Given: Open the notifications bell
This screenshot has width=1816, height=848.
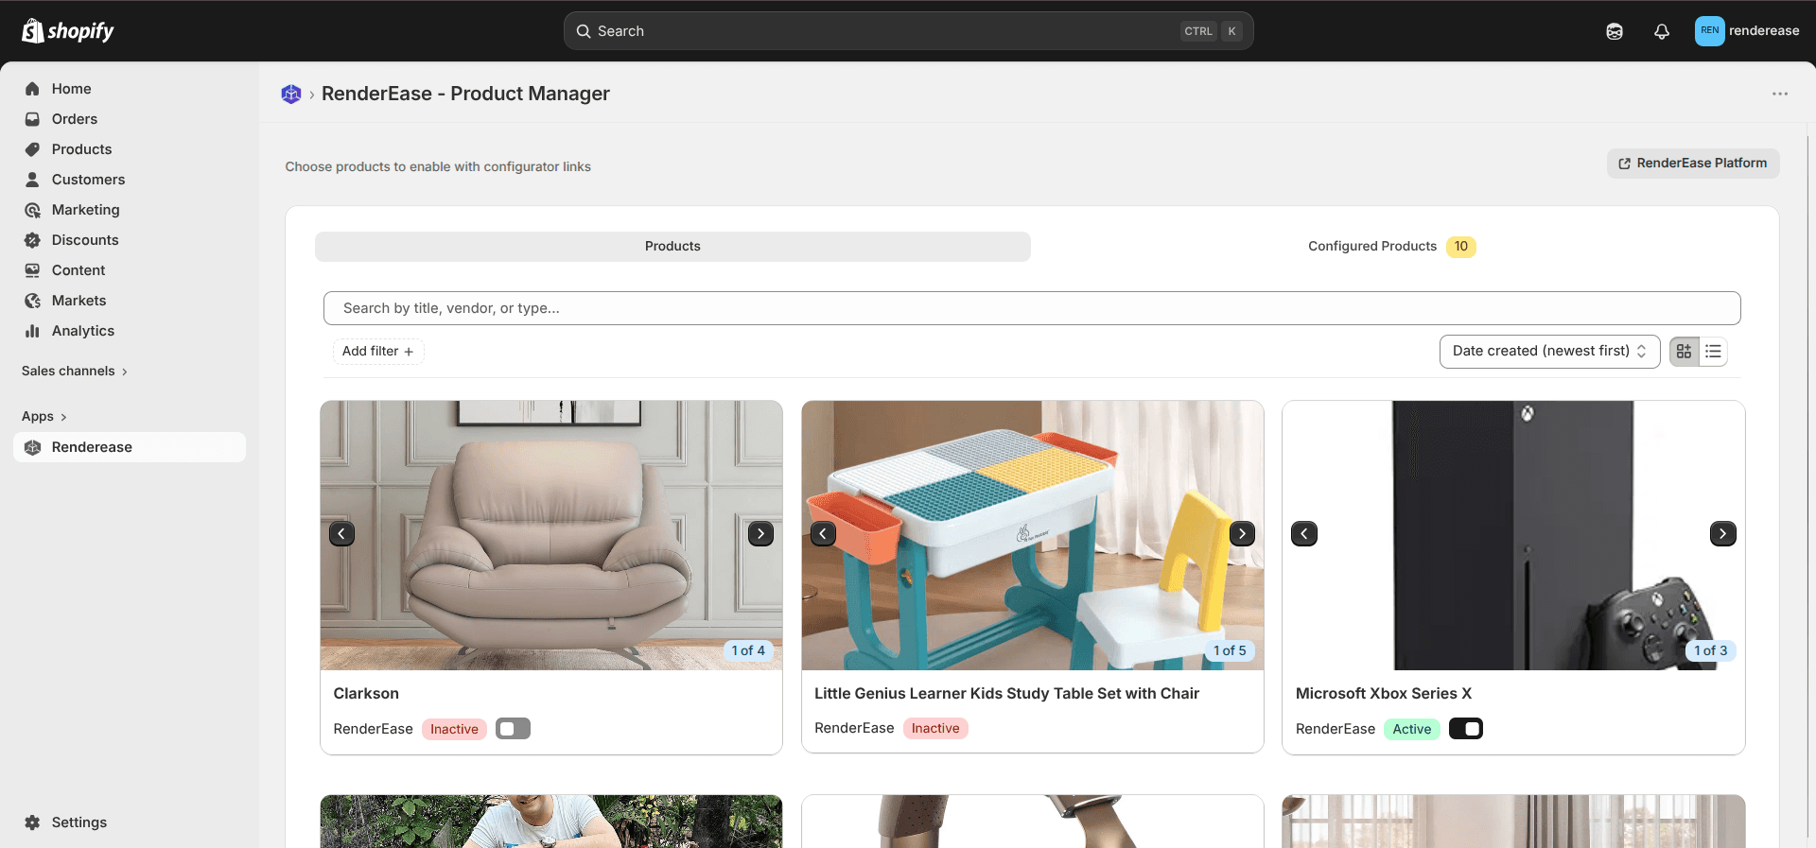Looking at the screenshot, I should tap(1662, 31).
